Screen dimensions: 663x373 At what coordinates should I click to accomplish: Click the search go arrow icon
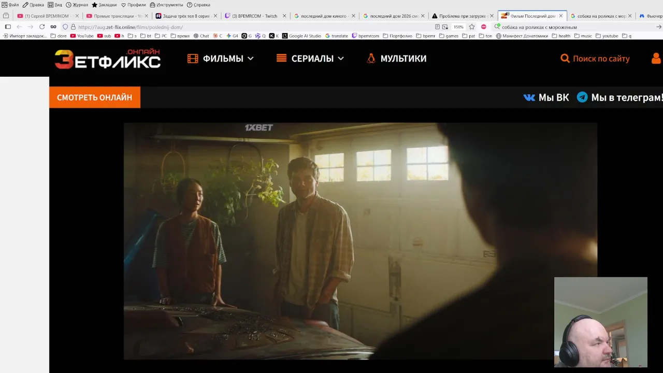[659, 27]
